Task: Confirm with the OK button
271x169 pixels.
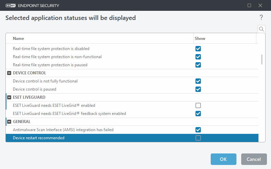Action: coord(223,159)
